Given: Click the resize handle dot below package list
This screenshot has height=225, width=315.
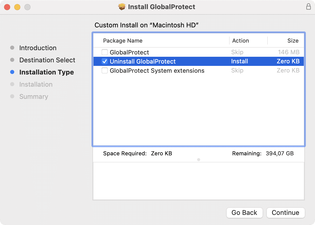Looking at the screenshot, I should coord(198,160).
